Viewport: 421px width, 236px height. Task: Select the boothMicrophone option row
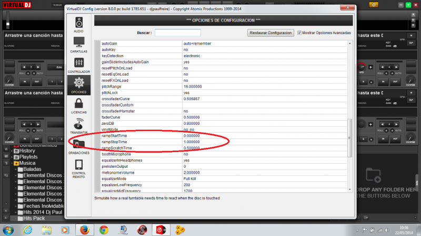(x=223, y=154)
